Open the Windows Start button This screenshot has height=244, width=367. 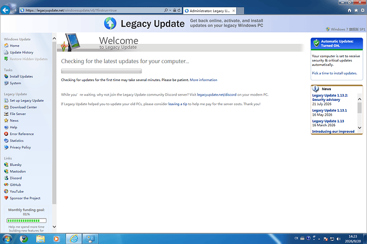[7, 239]
